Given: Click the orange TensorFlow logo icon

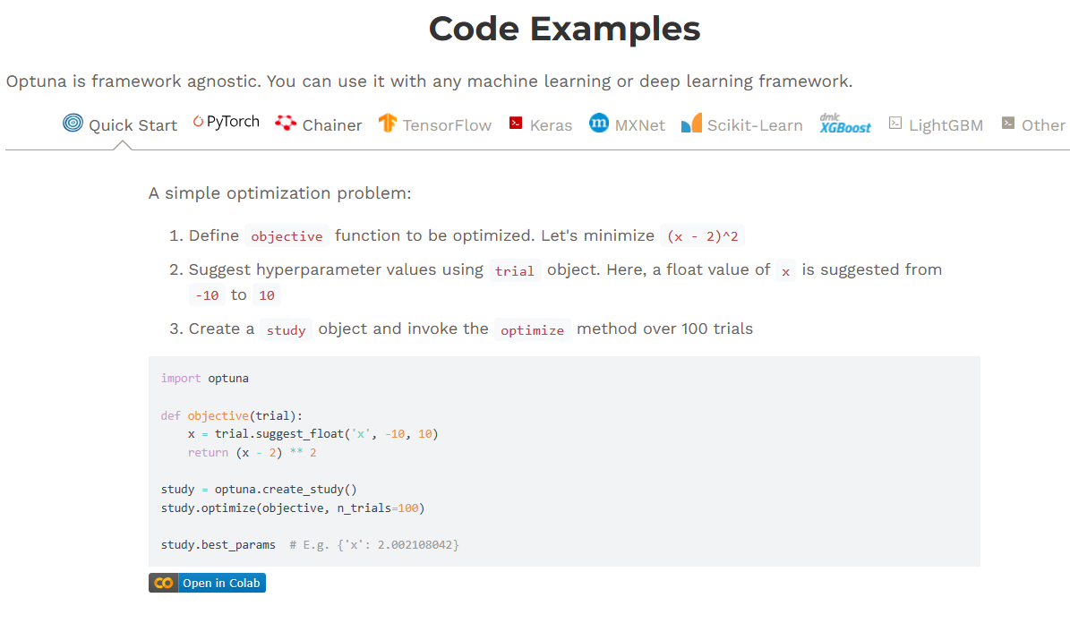Looking at the screenshot, I should [x=387, y=124].
